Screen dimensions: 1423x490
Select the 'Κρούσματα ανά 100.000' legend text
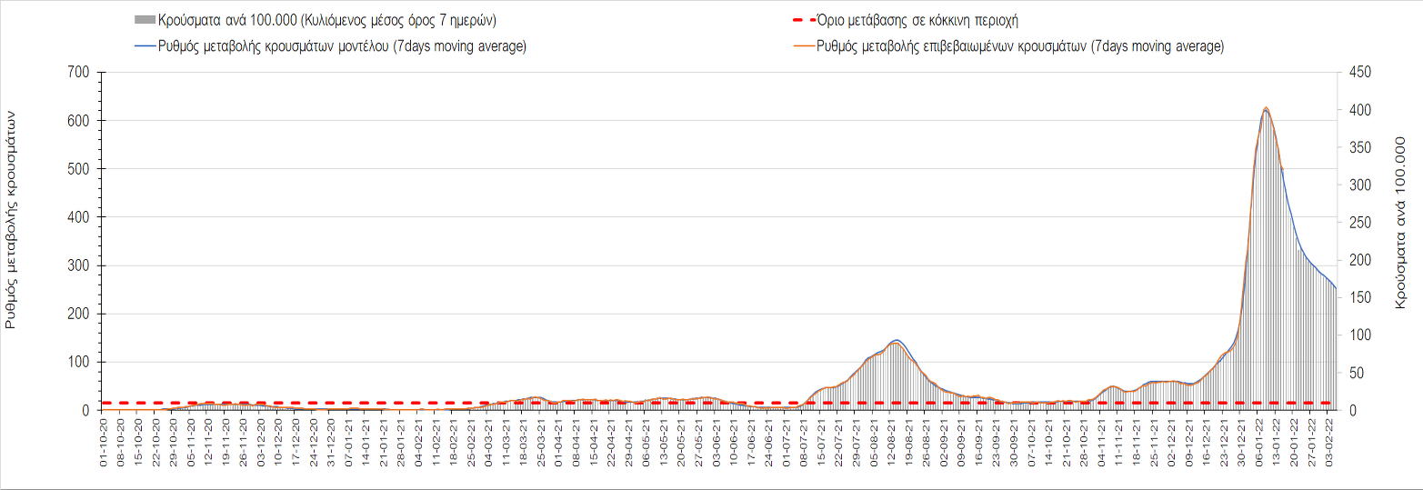(327, 20)
